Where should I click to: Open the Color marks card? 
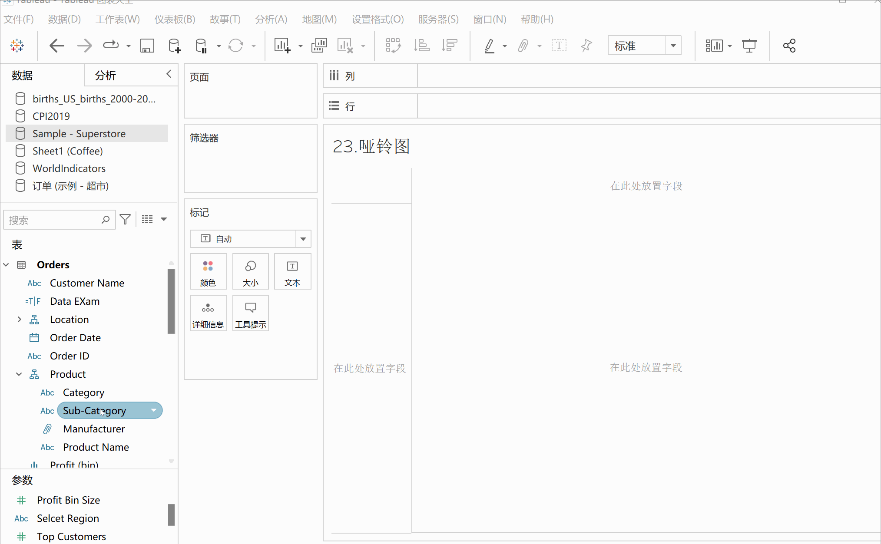(208, 272)
